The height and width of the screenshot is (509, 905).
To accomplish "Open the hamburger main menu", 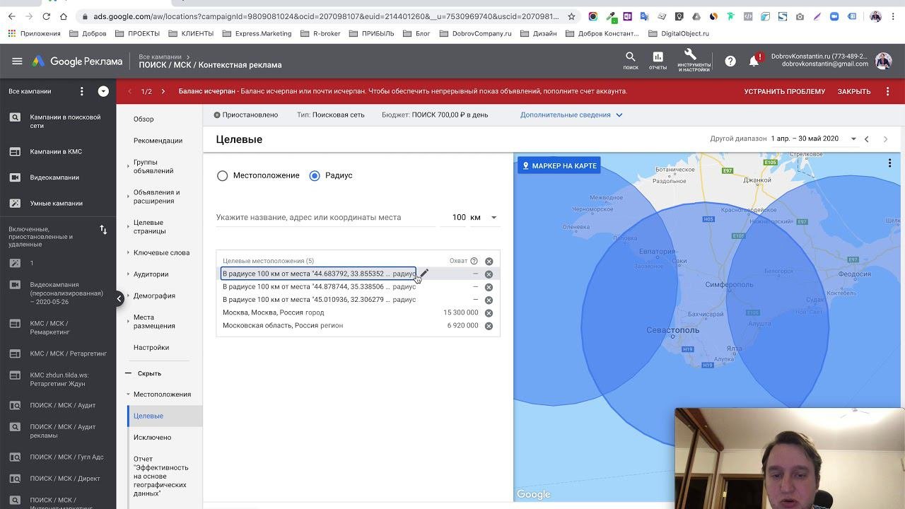I will pos(17,62).
